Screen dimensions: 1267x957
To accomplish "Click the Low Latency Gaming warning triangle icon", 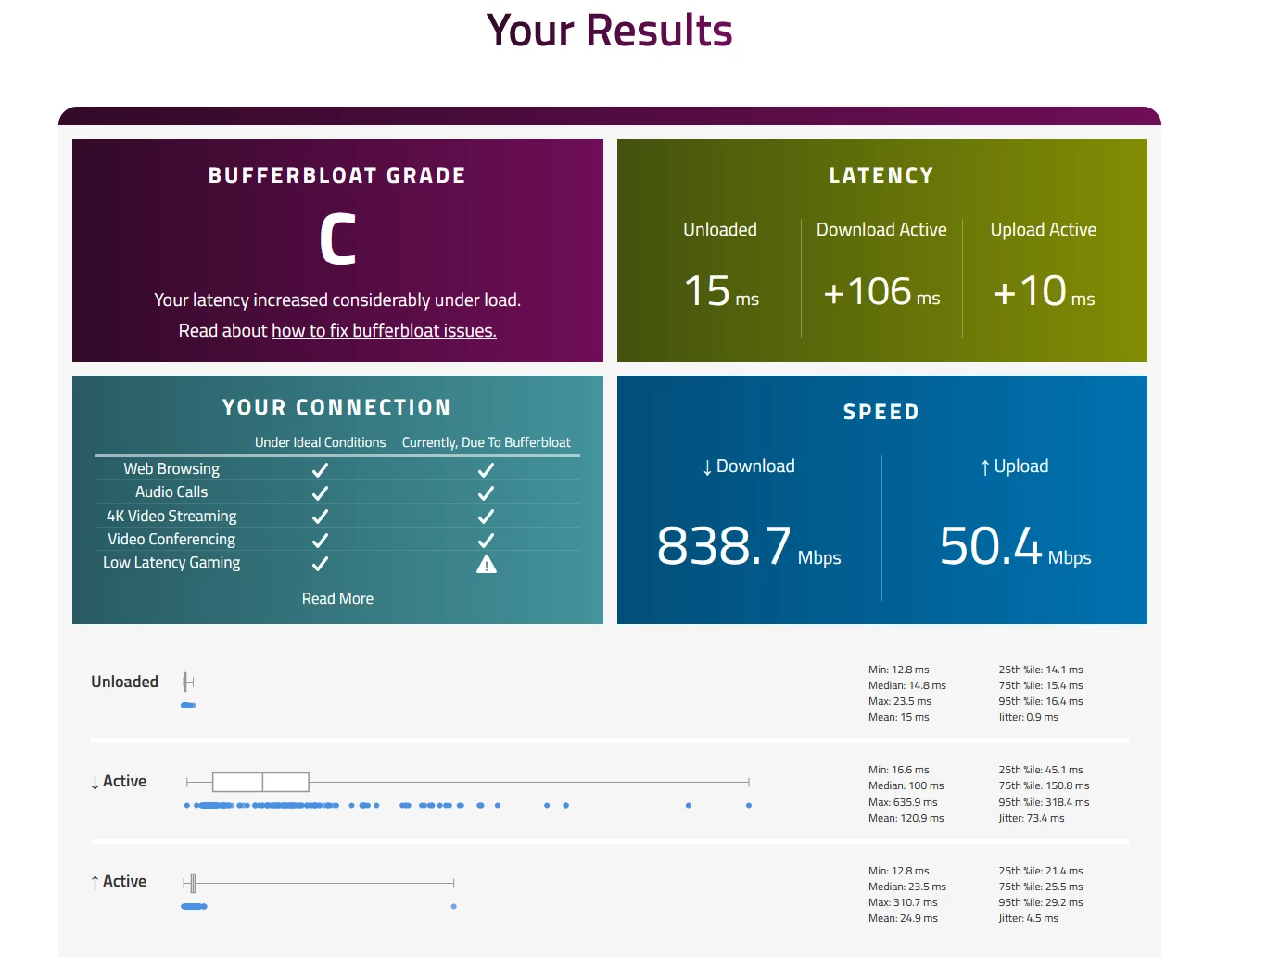I will 487,564.
